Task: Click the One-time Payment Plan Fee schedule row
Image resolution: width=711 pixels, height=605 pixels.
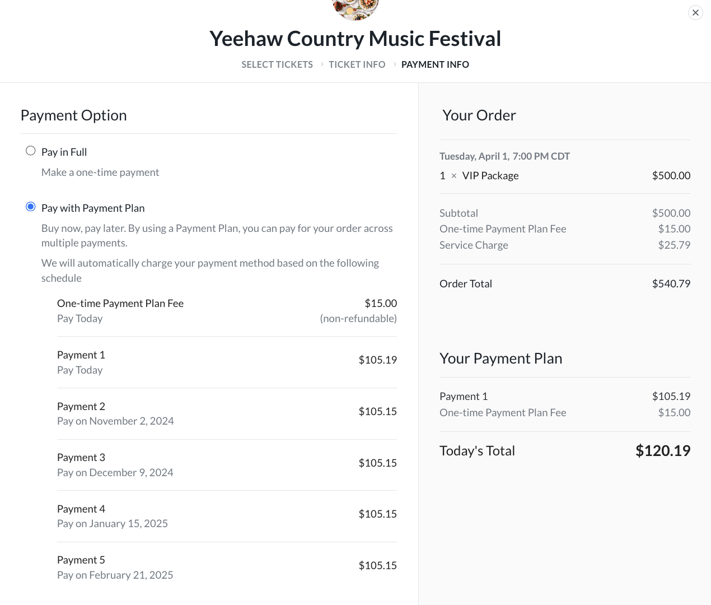Action: pyautogui.click(x=227, y=311)
